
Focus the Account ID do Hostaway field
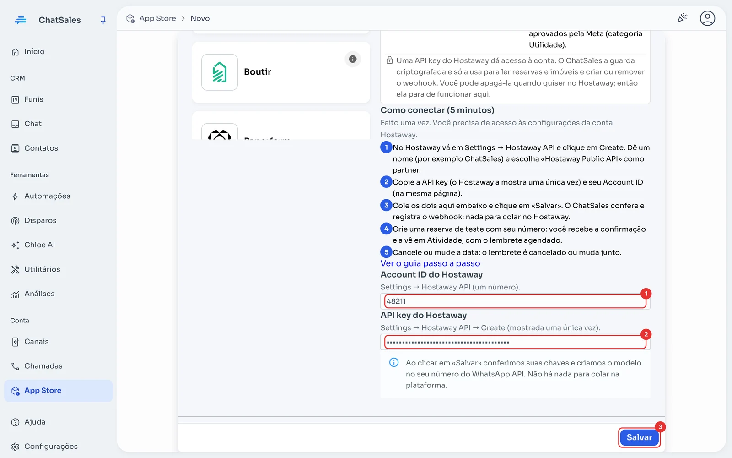pyautogui.click(x=515, y=301)
